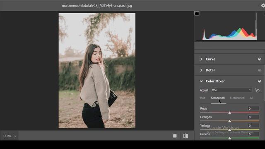Toggle shadow clipping warning in histogram

pos(197,13)
